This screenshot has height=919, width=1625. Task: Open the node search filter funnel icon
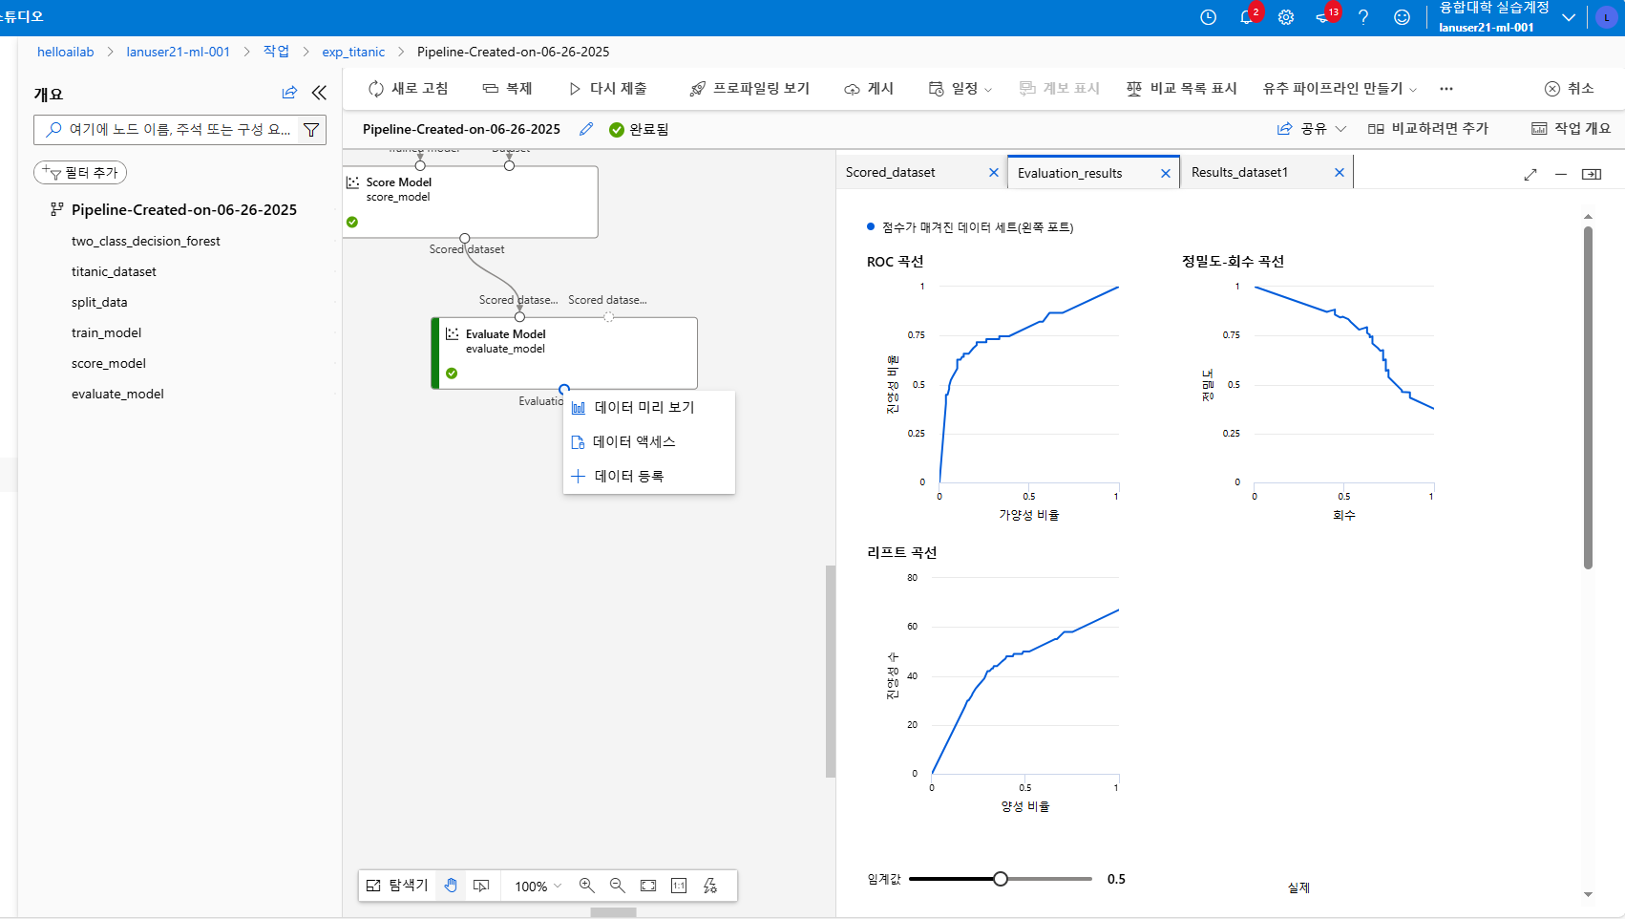coord(311,129)
